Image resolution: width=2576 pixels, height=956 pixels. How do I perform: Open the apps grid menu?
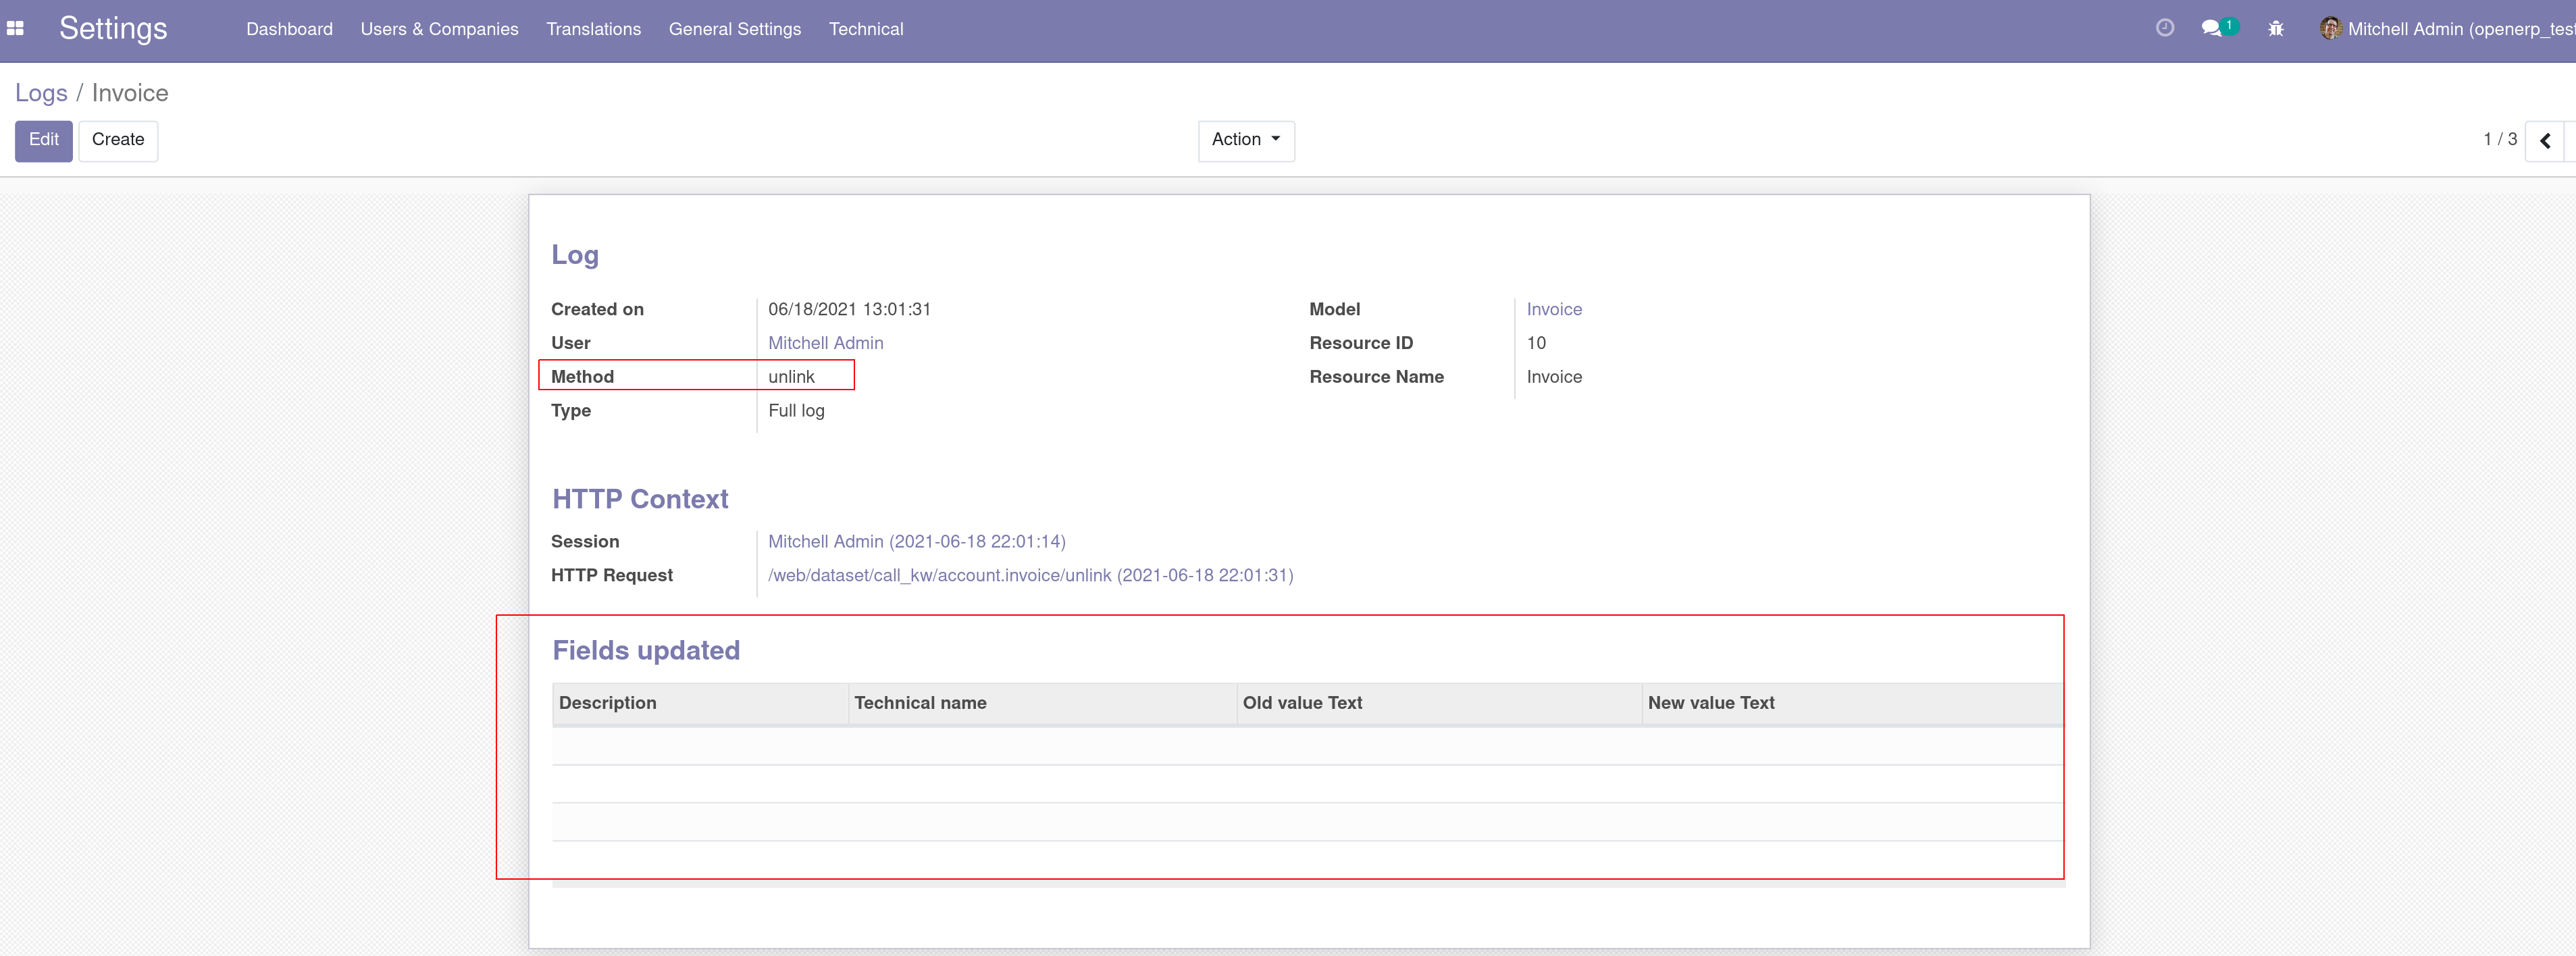[x=16, y=28]
